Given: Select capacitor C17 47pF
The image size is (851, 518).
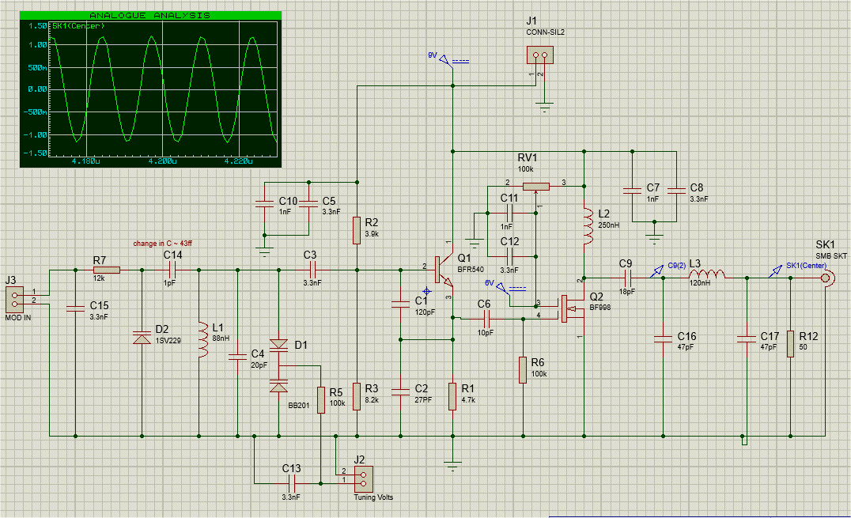Looking at the screenshot, I should pyautogui.click(x=747, y=338).
